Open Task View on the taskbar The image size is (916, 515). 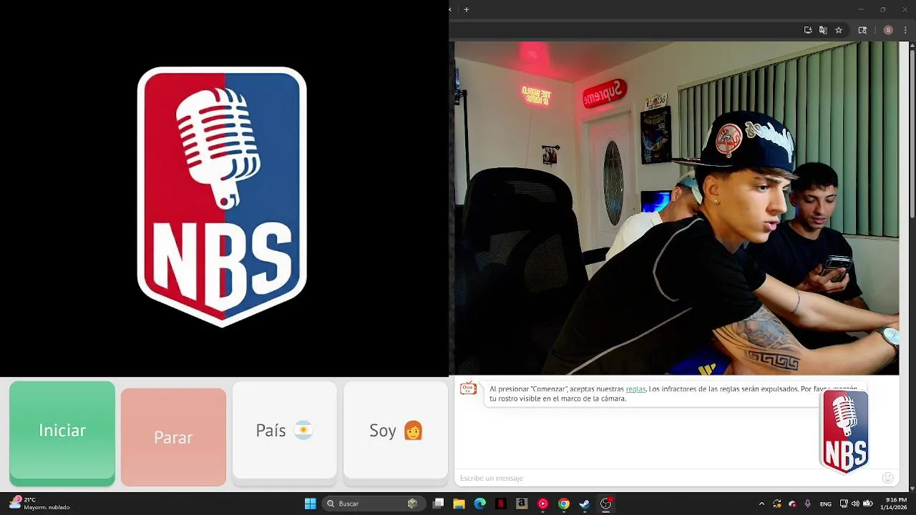coord(438,504)
